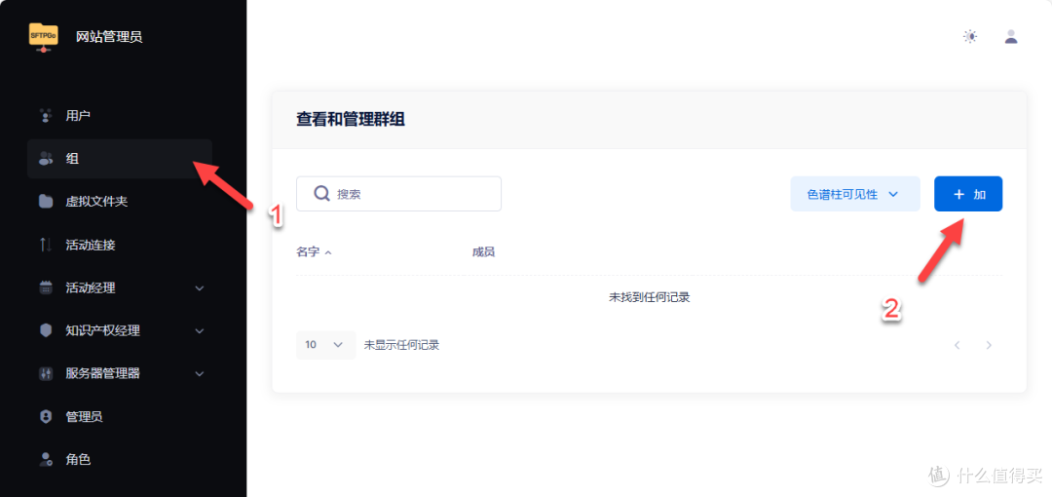The height and width of the screenshot is (497, 1052).
Task: Open the page size 10 dropdown
Action: click(325, 345)
